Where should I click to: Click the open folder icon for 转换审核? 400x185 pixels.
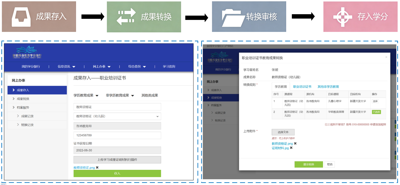(x=232, y=18)
